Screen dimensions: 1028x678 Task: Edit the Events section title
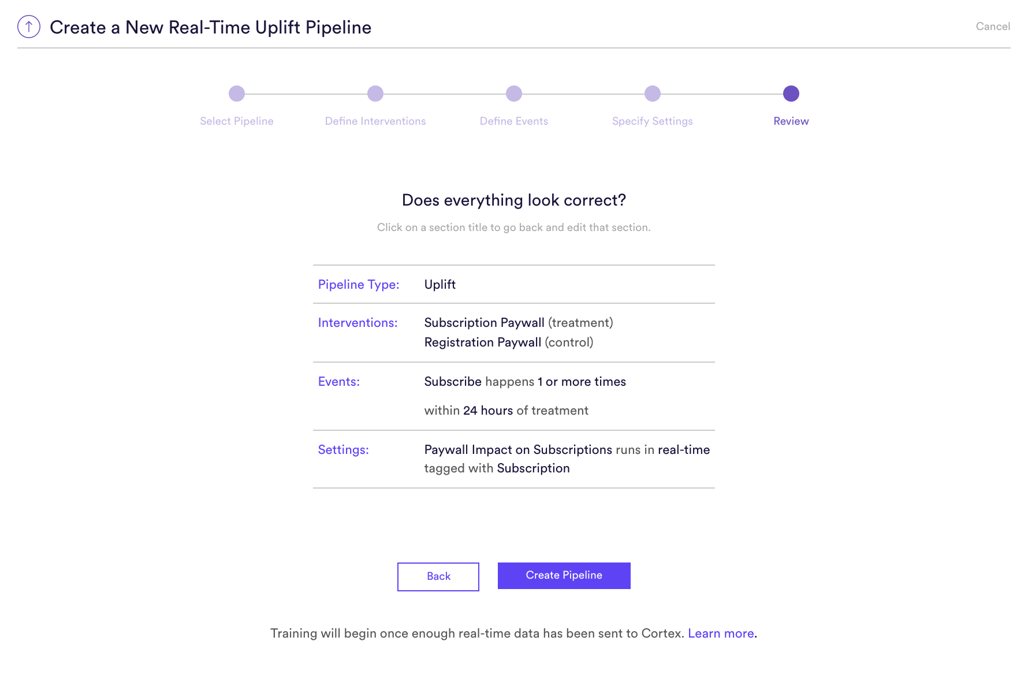pos(339,382)
